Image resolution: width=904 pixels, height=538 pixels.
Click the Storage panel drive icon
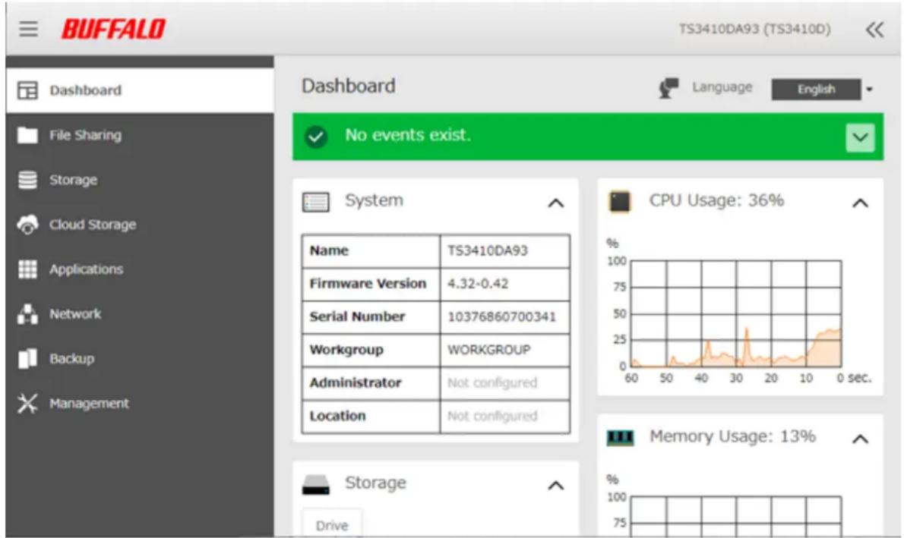click(x=316, y=485)
